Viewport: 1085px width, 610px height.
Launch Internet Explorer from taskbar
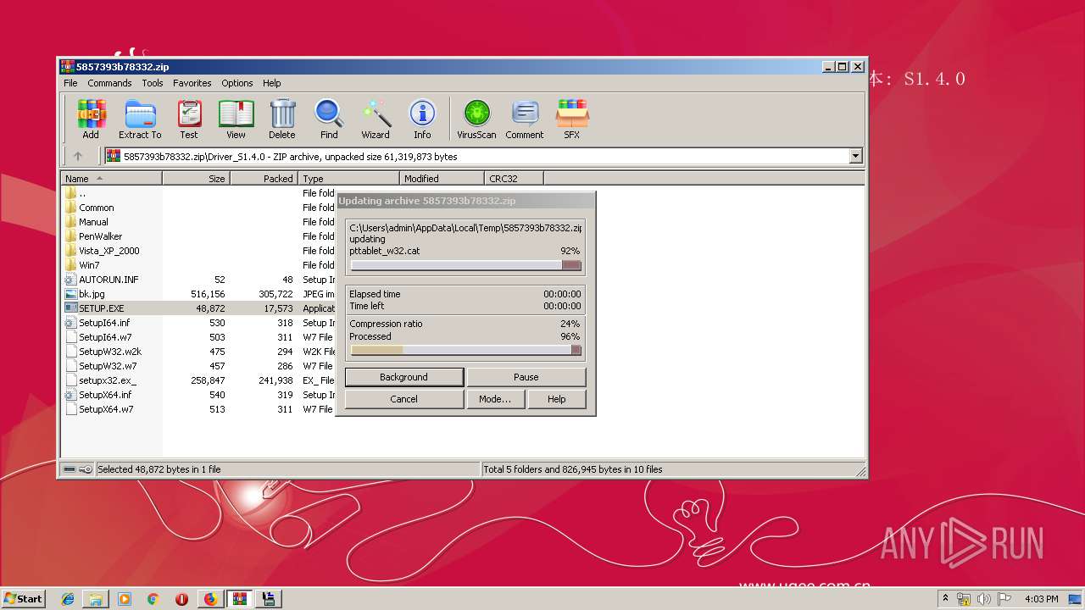68,599
